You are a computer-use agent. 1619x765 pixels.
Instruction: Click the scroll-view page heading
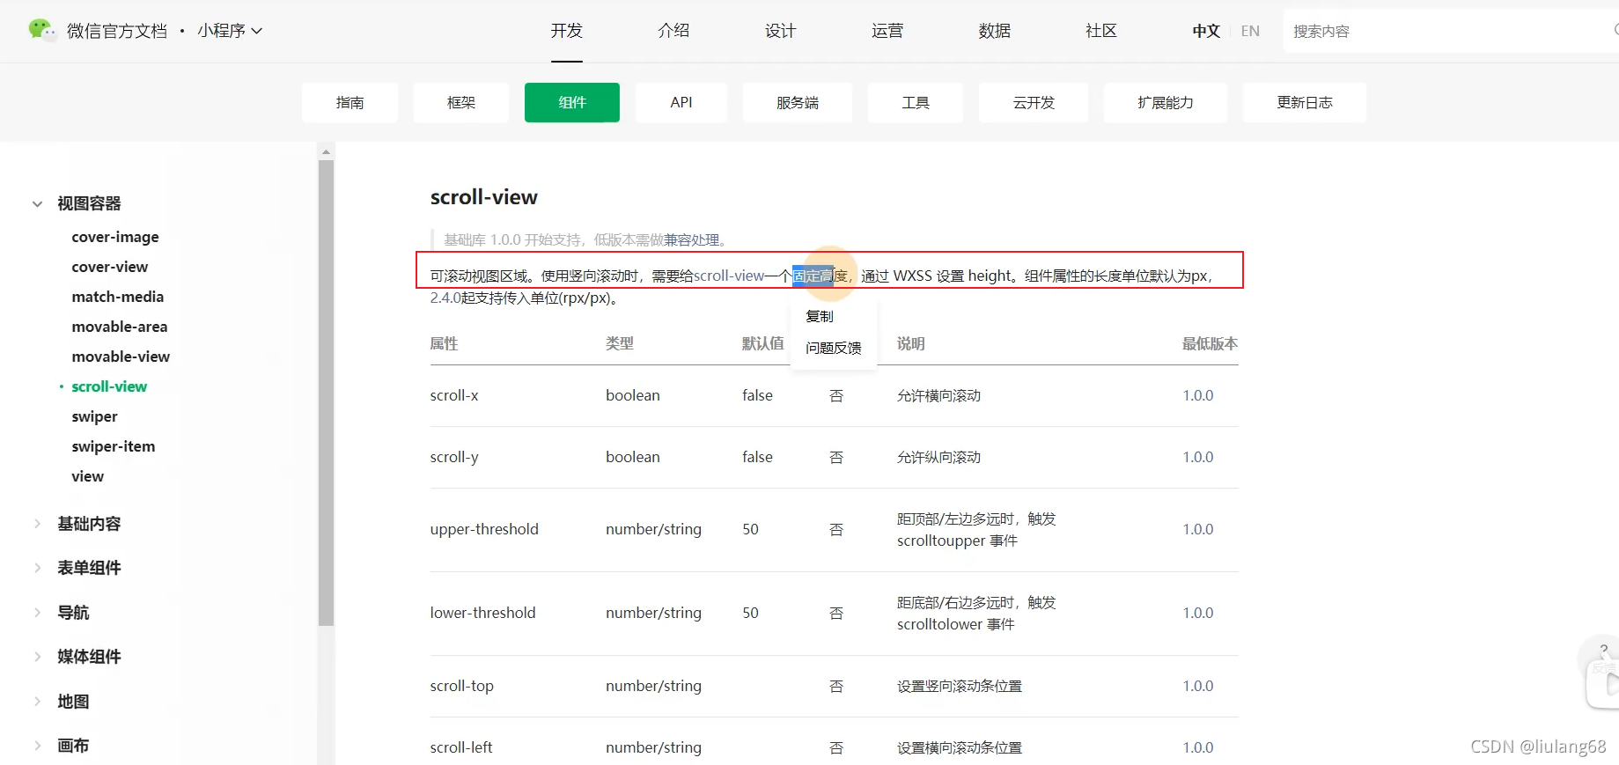484,197
